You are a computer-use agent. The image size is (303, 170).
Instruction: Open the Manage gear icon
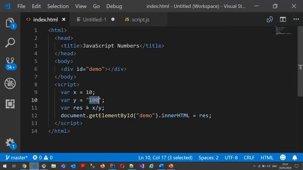10,144
